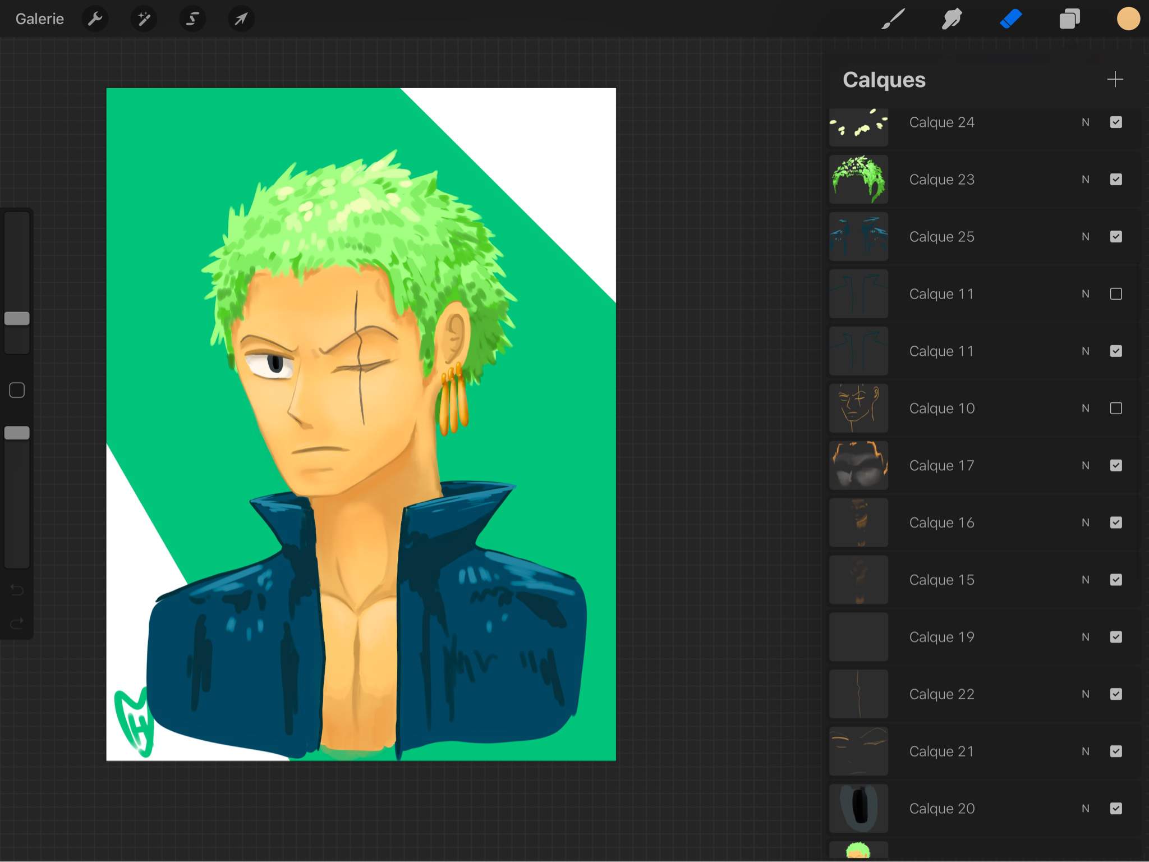Hide layer Calque 20
Viewport: 1149px width, 862px height.
tap(1116, 809)
